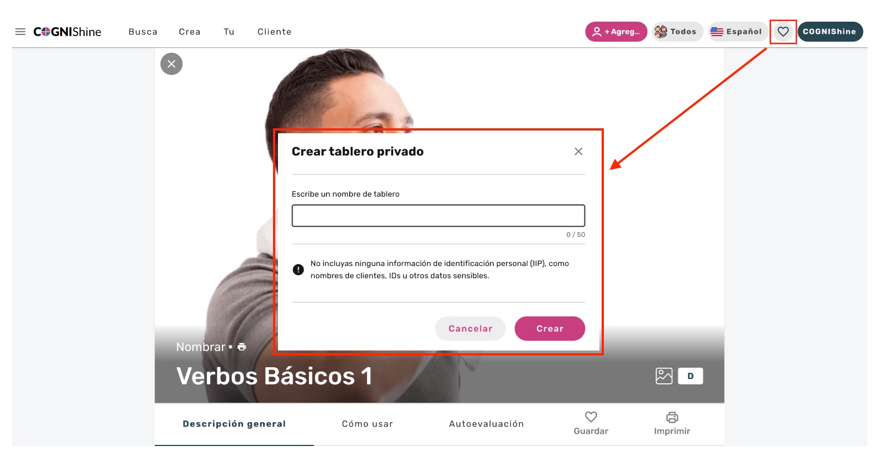This screenshot has height=456, width=878.
Task: Click the Guardar heart icon
Action: coord(591,417)
